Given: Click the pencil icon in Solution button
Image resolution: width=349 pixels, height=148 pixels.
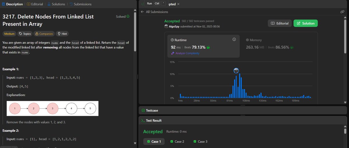Looking at the screenshot, I should pyautogui.click(x=298, y=23).
